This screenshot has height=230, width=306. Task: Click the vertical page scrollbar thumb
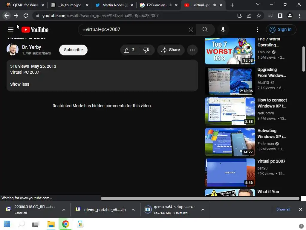pos(304,59)
